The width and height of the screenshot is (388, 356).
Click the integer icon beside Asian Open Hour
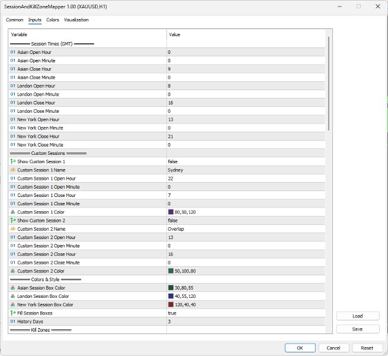(13, 52)
